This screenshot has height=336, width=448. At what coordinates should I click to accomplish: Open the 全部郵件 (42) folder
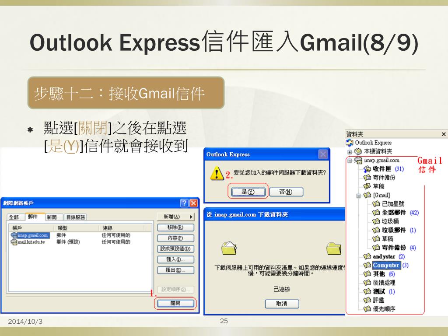[400, 213]
